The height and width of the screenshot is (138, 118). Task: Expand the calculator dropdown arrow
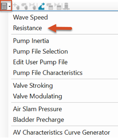coord(9,7)
